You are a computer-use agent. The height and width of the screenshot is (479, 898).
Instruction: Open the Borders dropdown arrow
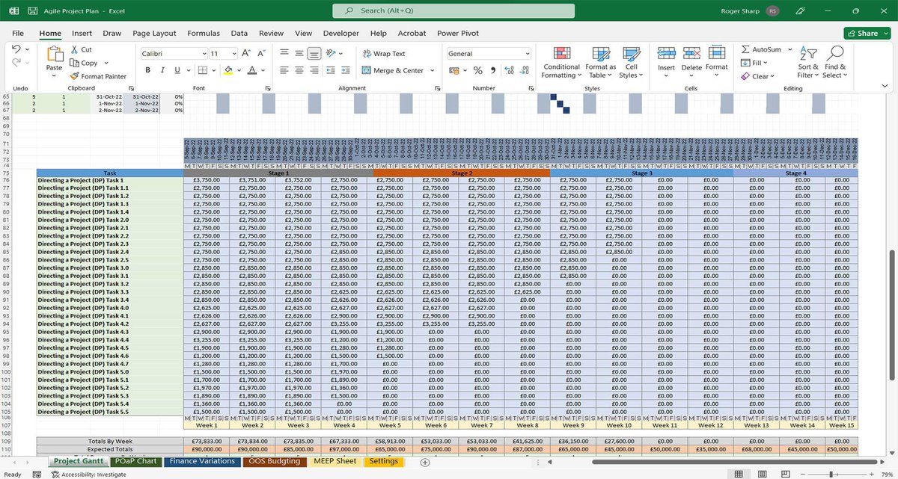pyautogui.click(x=213, y=70)
